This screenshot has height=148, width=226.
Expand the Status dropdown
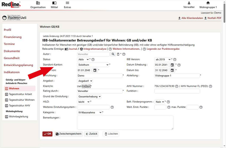tap(83, 60)
